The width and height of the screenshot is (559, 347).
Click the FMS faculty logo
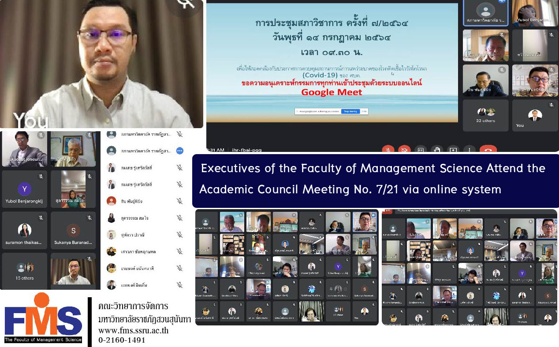(x=43, y=318)
